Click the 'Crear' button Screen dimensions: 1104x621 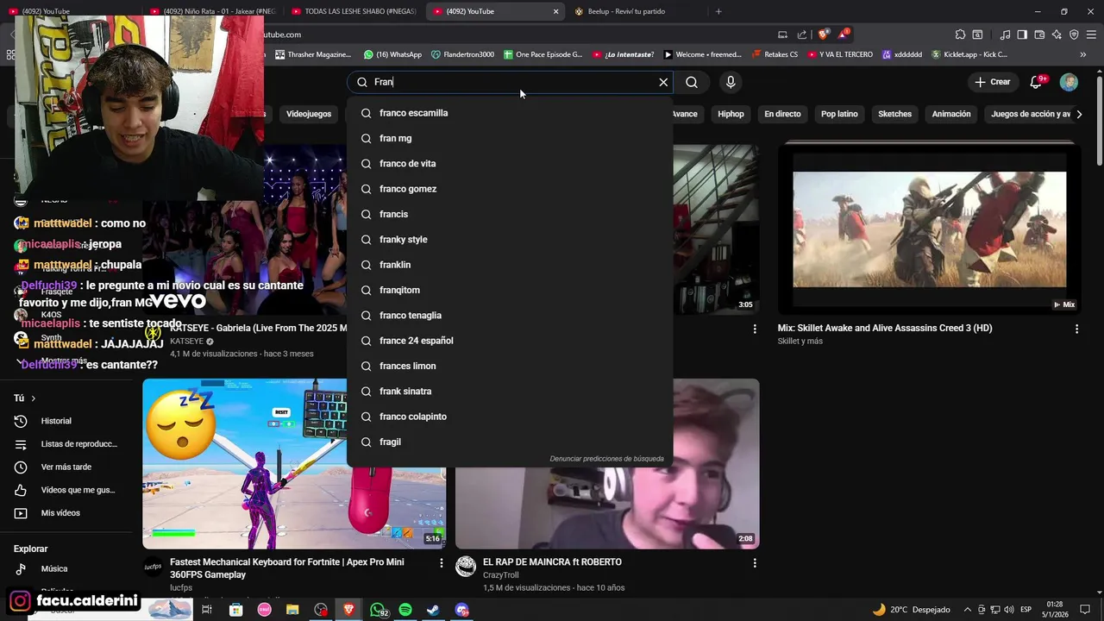coord(992,82)
